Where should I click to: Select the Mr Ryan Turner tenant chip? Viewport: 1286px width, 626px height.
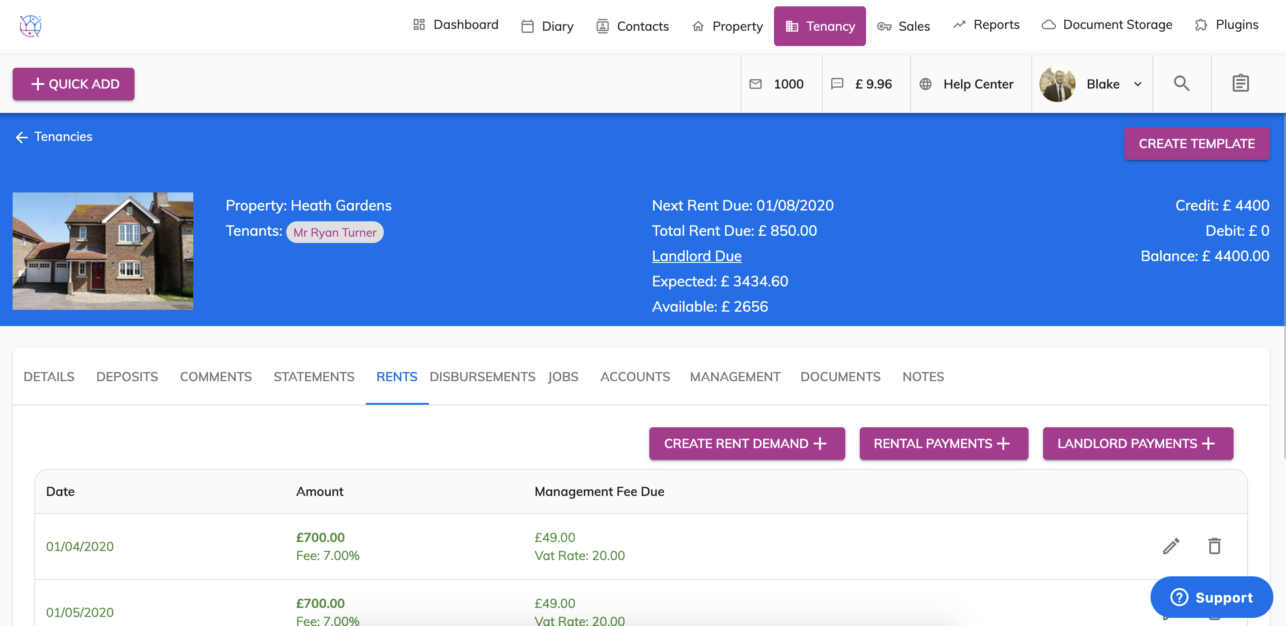[335, 232]
